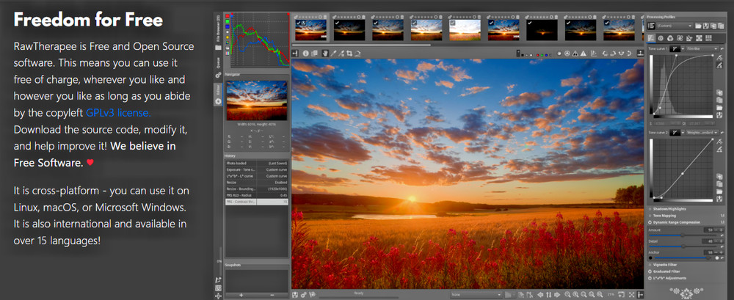Toggle green channel preview dot

point(542,55)
